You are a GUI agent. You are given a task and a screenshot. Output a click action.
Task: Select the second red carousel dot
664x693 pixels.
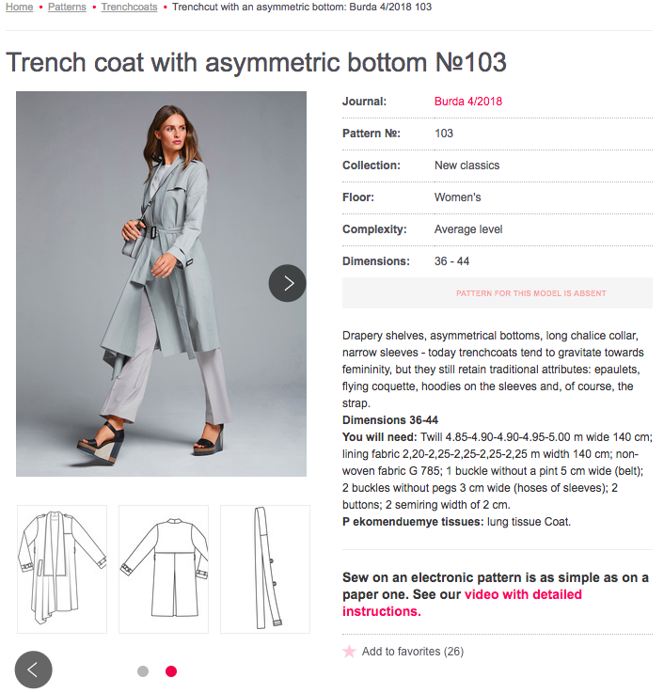[x=171, y=671]
